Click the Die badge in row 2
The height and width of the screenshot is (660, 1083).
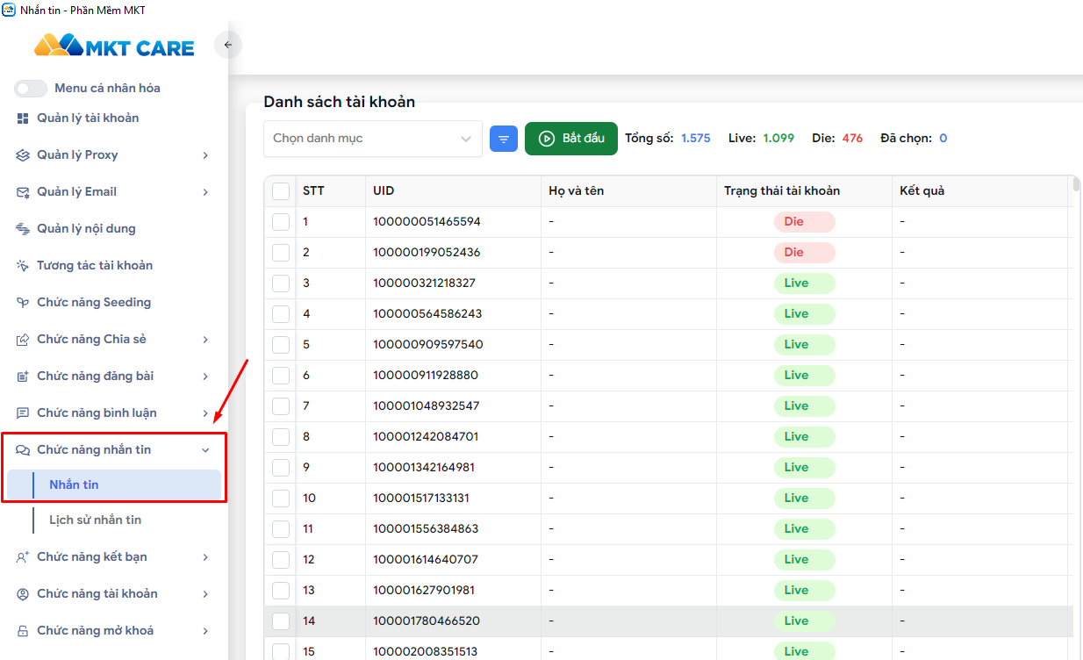tap(804, 253)
